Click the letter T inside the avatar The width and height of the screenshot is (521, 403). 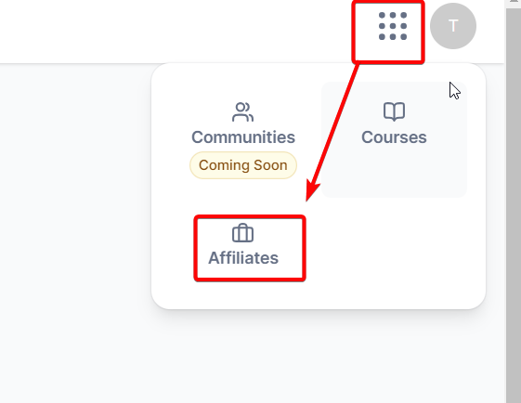pyautogui.click(x=453, y=26)
